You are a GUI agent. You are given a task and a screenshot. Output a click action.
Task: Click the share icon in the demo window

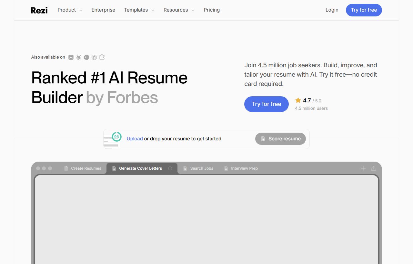(374, 168)
